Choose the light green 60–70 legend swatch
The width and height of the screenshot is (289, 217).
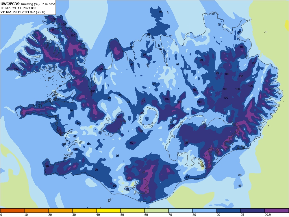click(x=156, y=211)
